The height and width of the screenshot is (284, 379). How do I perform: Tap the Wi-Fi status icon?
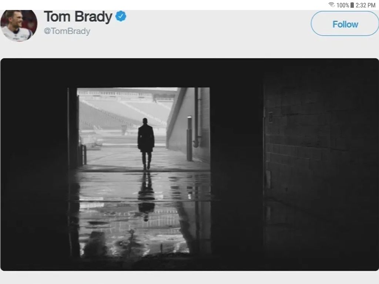(331, 5)
